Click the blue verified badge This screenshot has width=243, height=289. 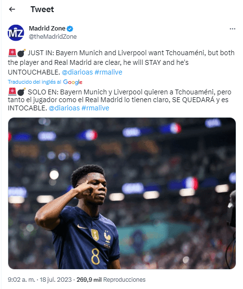coord(70,29)
